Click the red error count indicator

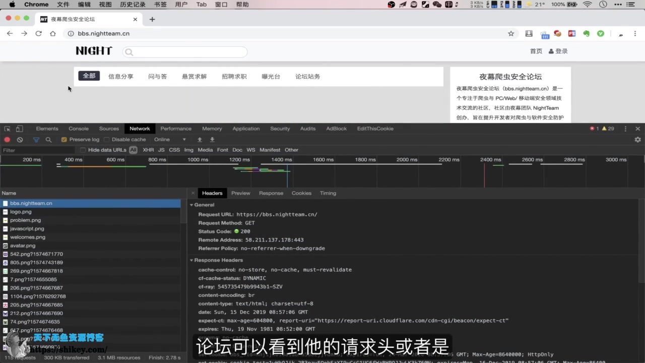pyautogui.click(x=594, y=129)
